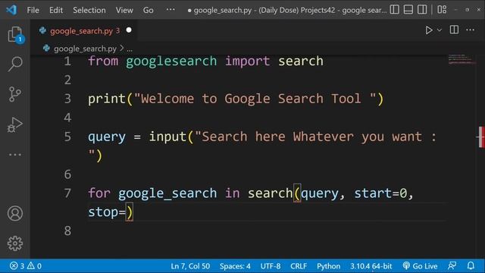
Task: Open the Accounts menu icon
Action: pos(15,213)
